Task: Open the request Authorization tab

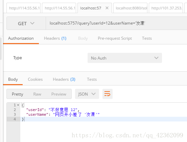Action: (x=21, y=38)
